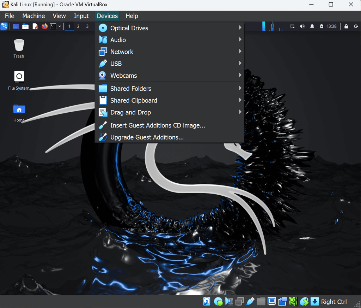Open the Webcams submenu
Image resolution: width=361 pixels, height=308 pixels.
(x=170, y=76)
